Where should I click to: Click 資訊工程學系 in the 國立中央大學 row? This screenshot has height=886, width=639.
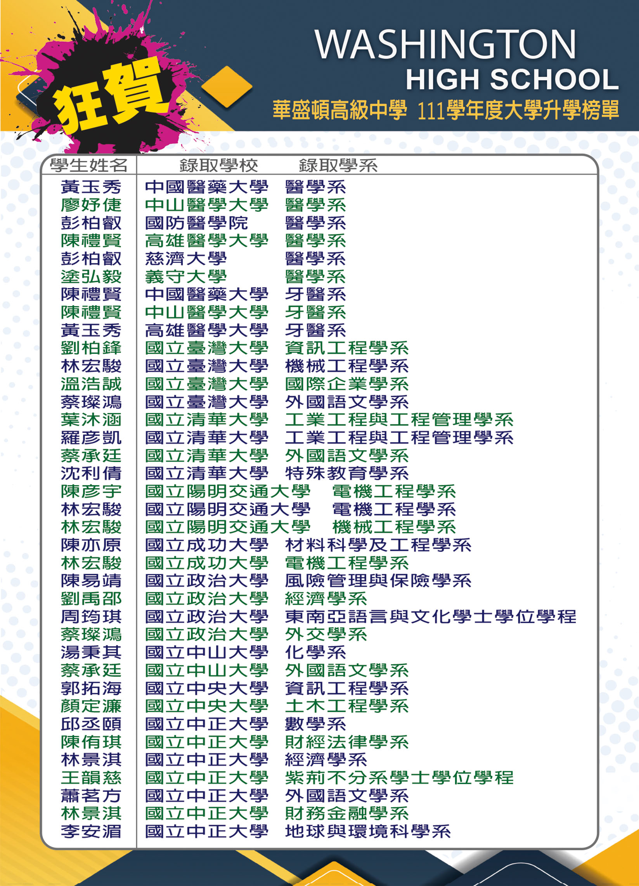(347, 688)
